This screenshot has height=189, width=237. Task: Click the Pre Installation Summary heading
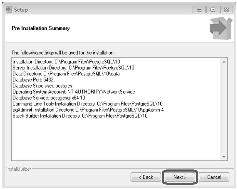[x=41, y=28]
